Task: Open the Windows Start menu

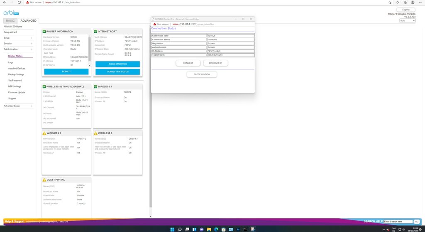Action: point(172,229)
